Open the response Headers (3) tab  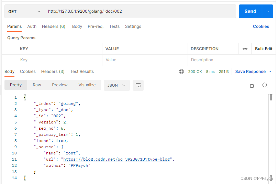pyautogui.click(x=53, y=72)
